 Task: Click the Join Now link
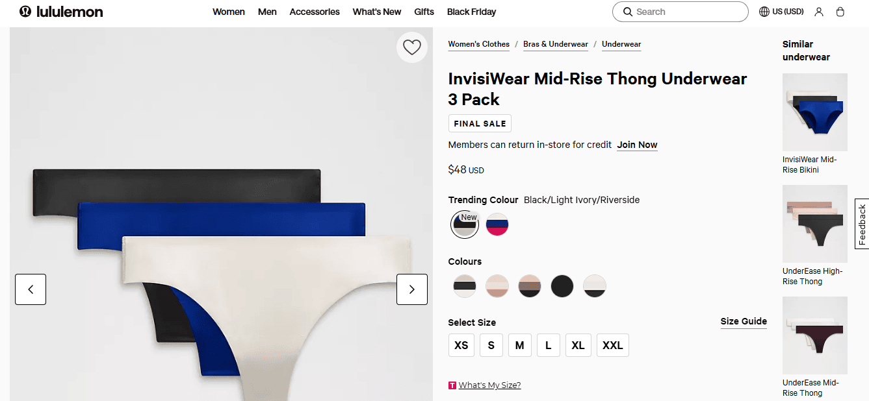pyautogui.click(x=637, y=145)
